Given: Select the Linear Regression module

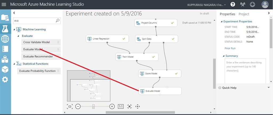Looking at the screenshot, I should point(107,39).
